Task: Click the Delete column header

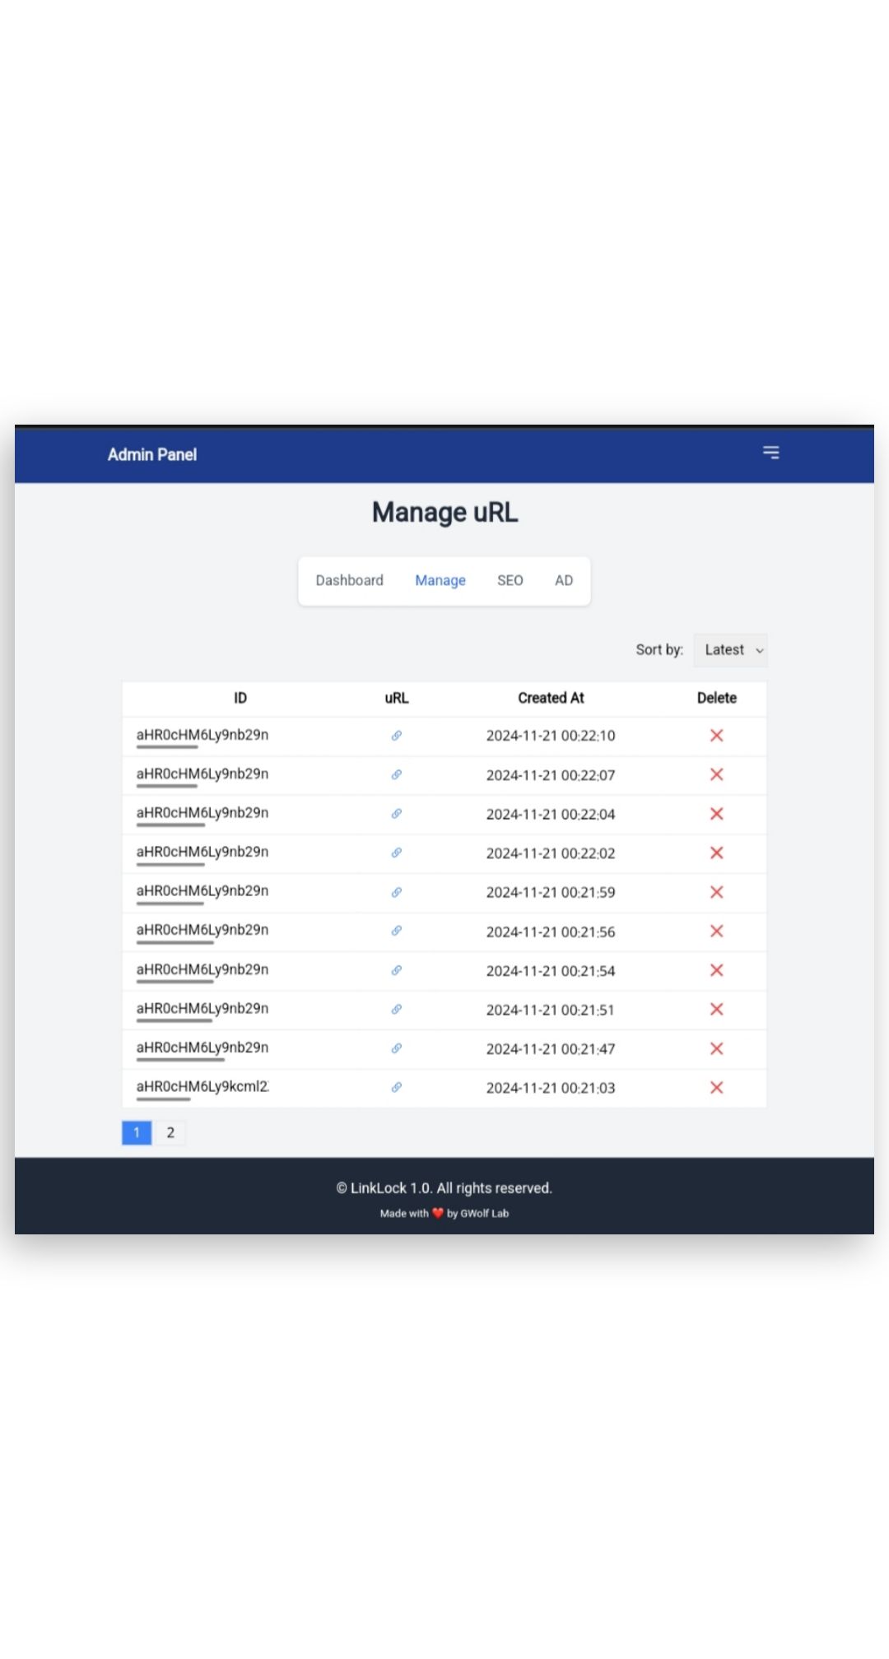Action: (x=717, y=698)
